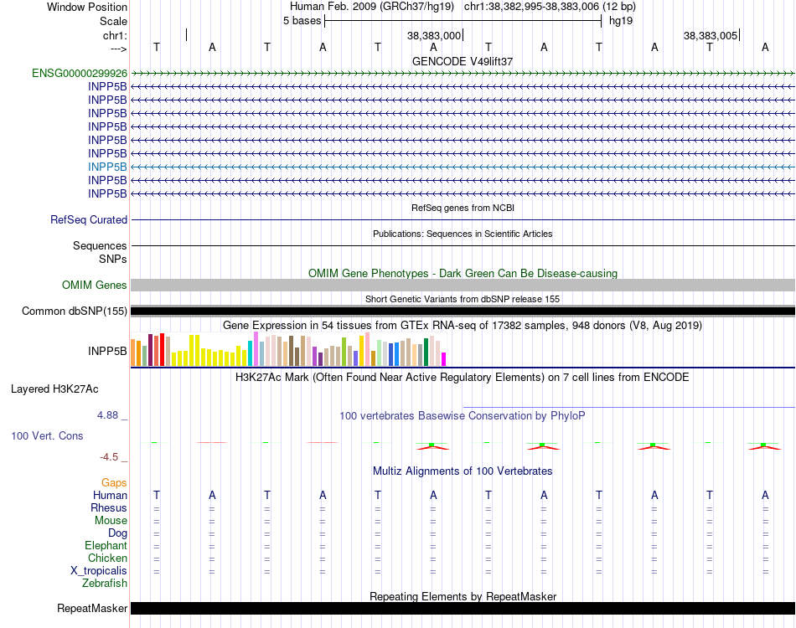Click the SNPs track label
This screenshot has width=796, height=628.
[113, 260]
